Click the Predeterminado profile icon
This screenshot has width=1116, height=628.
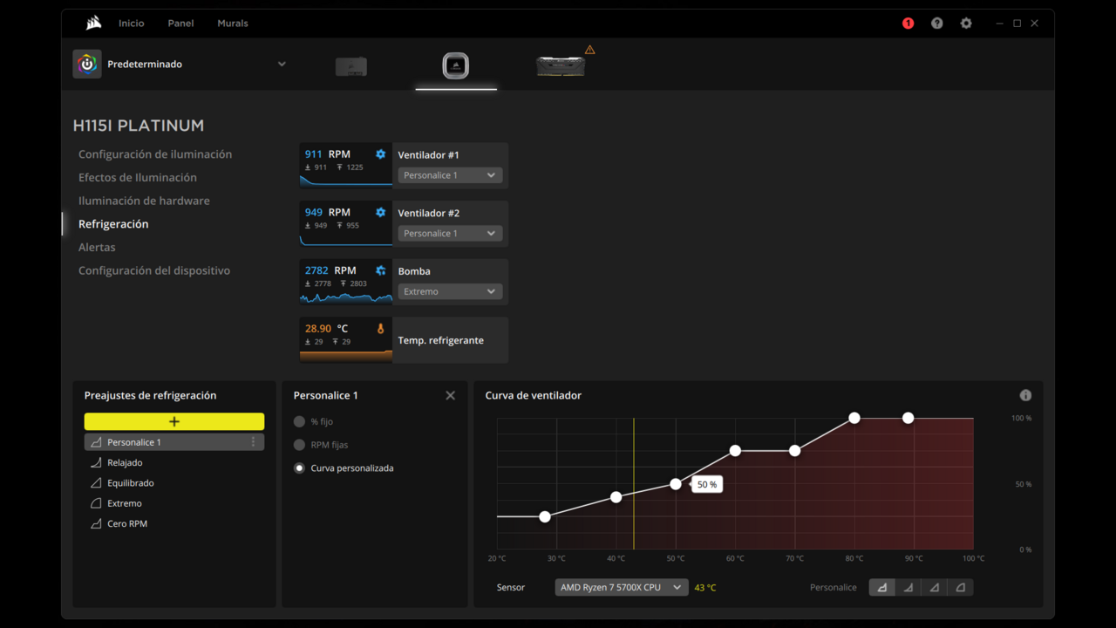87,64
